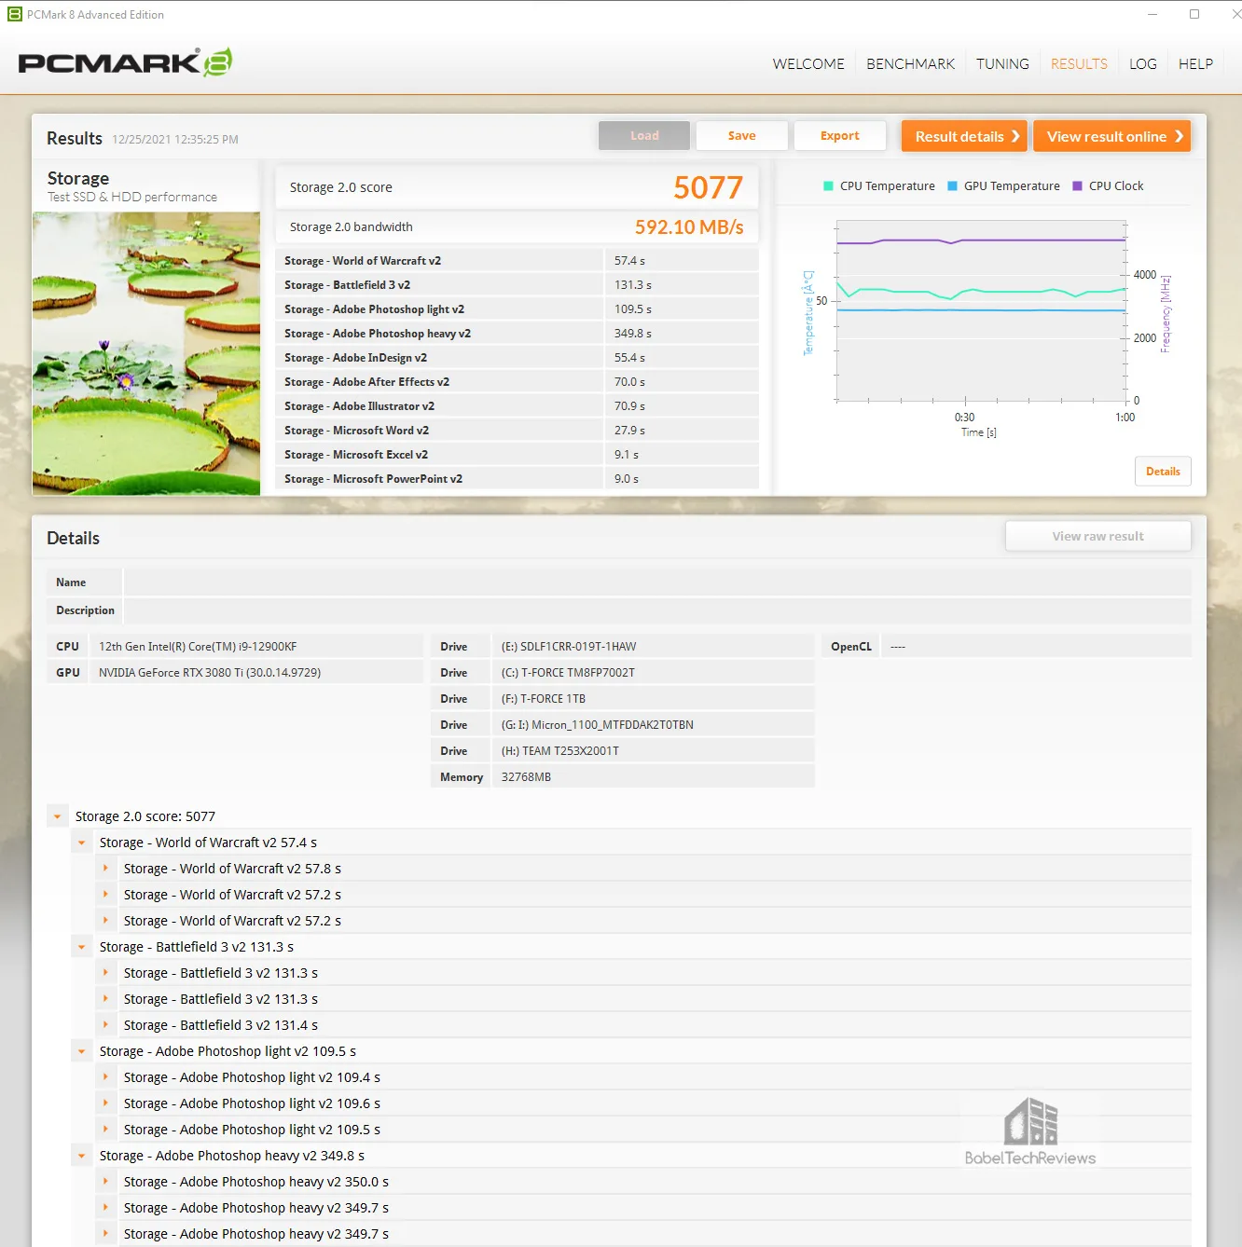The width and height of the screenshot is (1242, 1247).
Task: Click View result online
Action: 1111,136
